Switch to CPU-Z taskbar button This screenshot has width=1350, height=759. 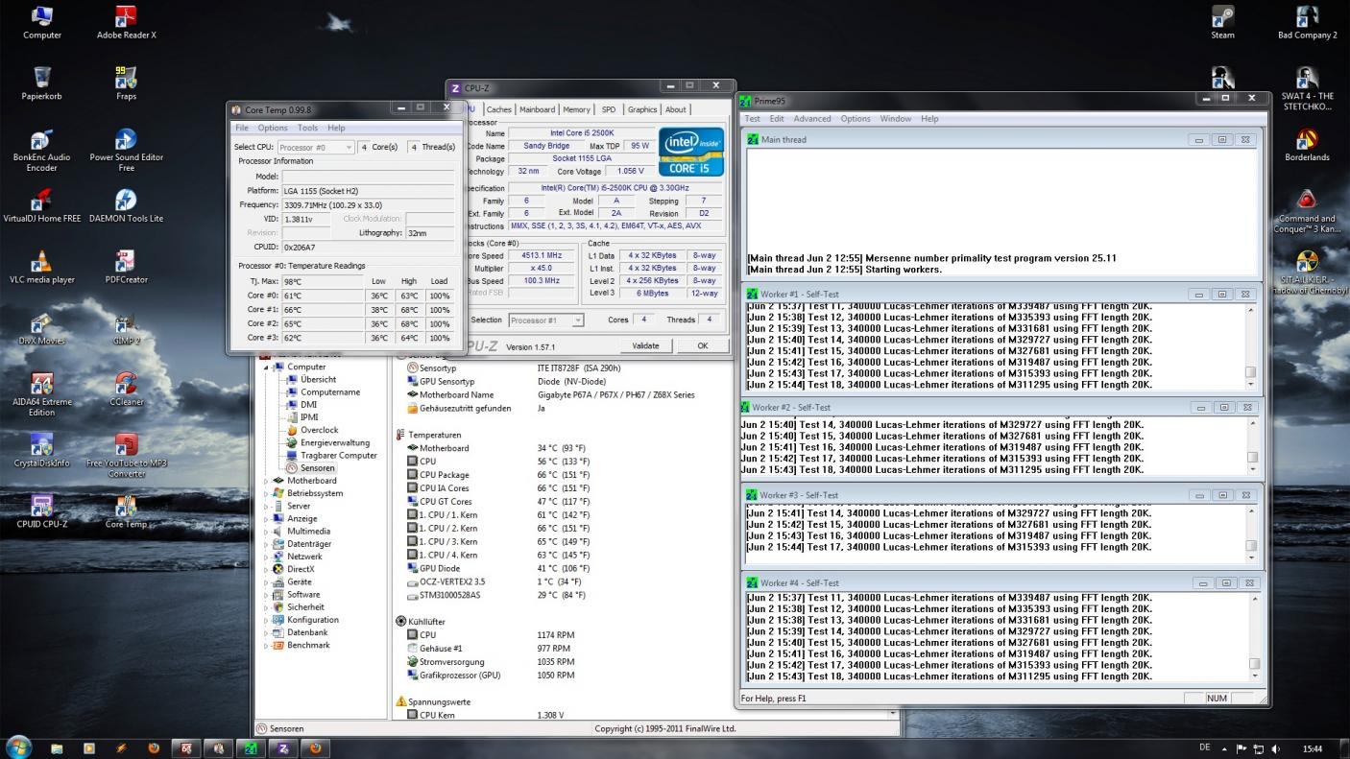282,748
